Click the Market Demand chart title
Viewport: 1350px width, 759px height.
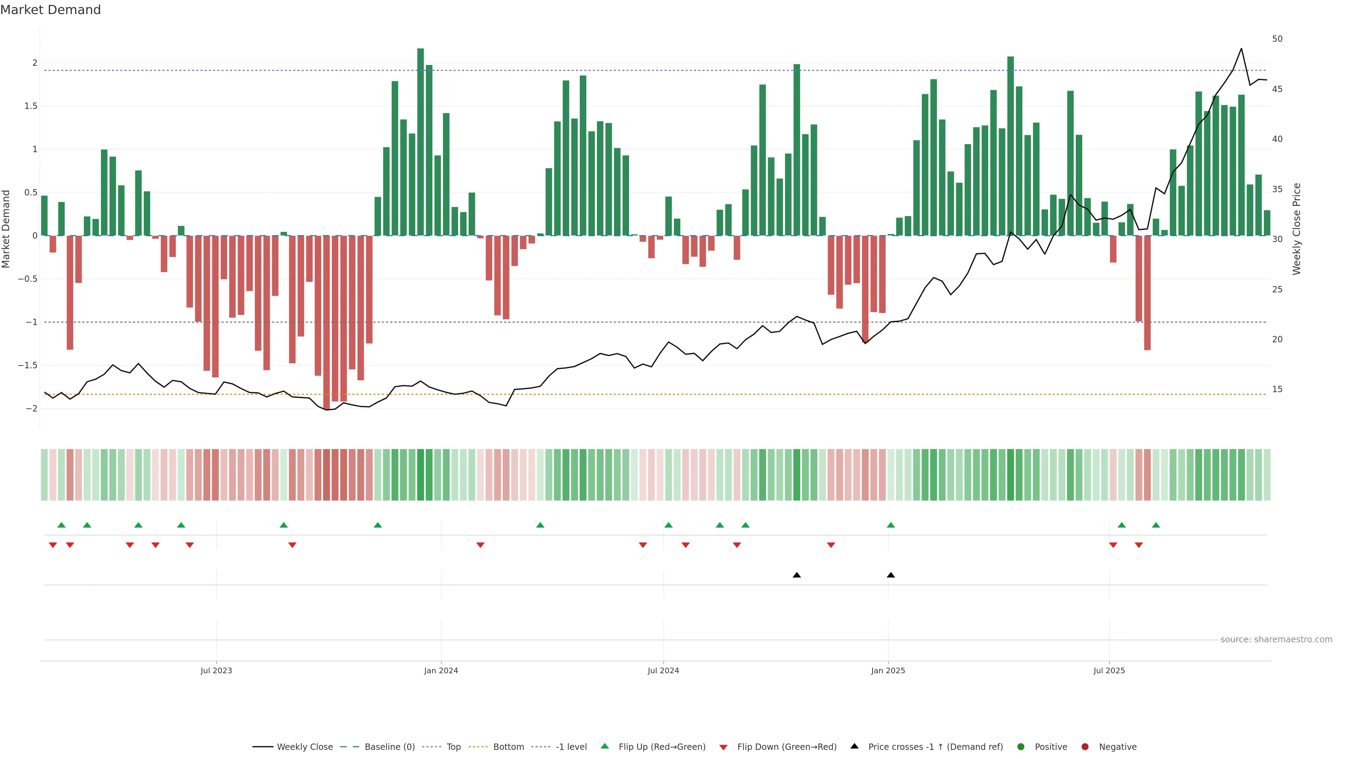50,10
